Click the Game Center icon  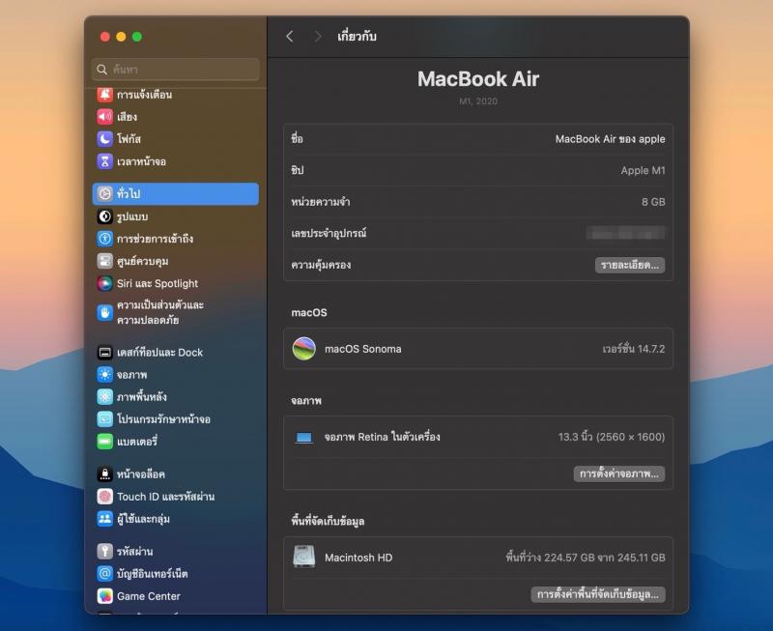coord(104,596)
